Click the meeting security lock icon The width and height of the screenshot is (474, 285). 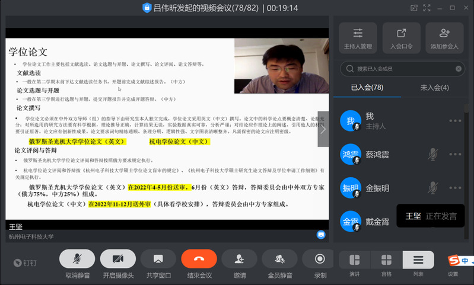[x=147, y=8]
